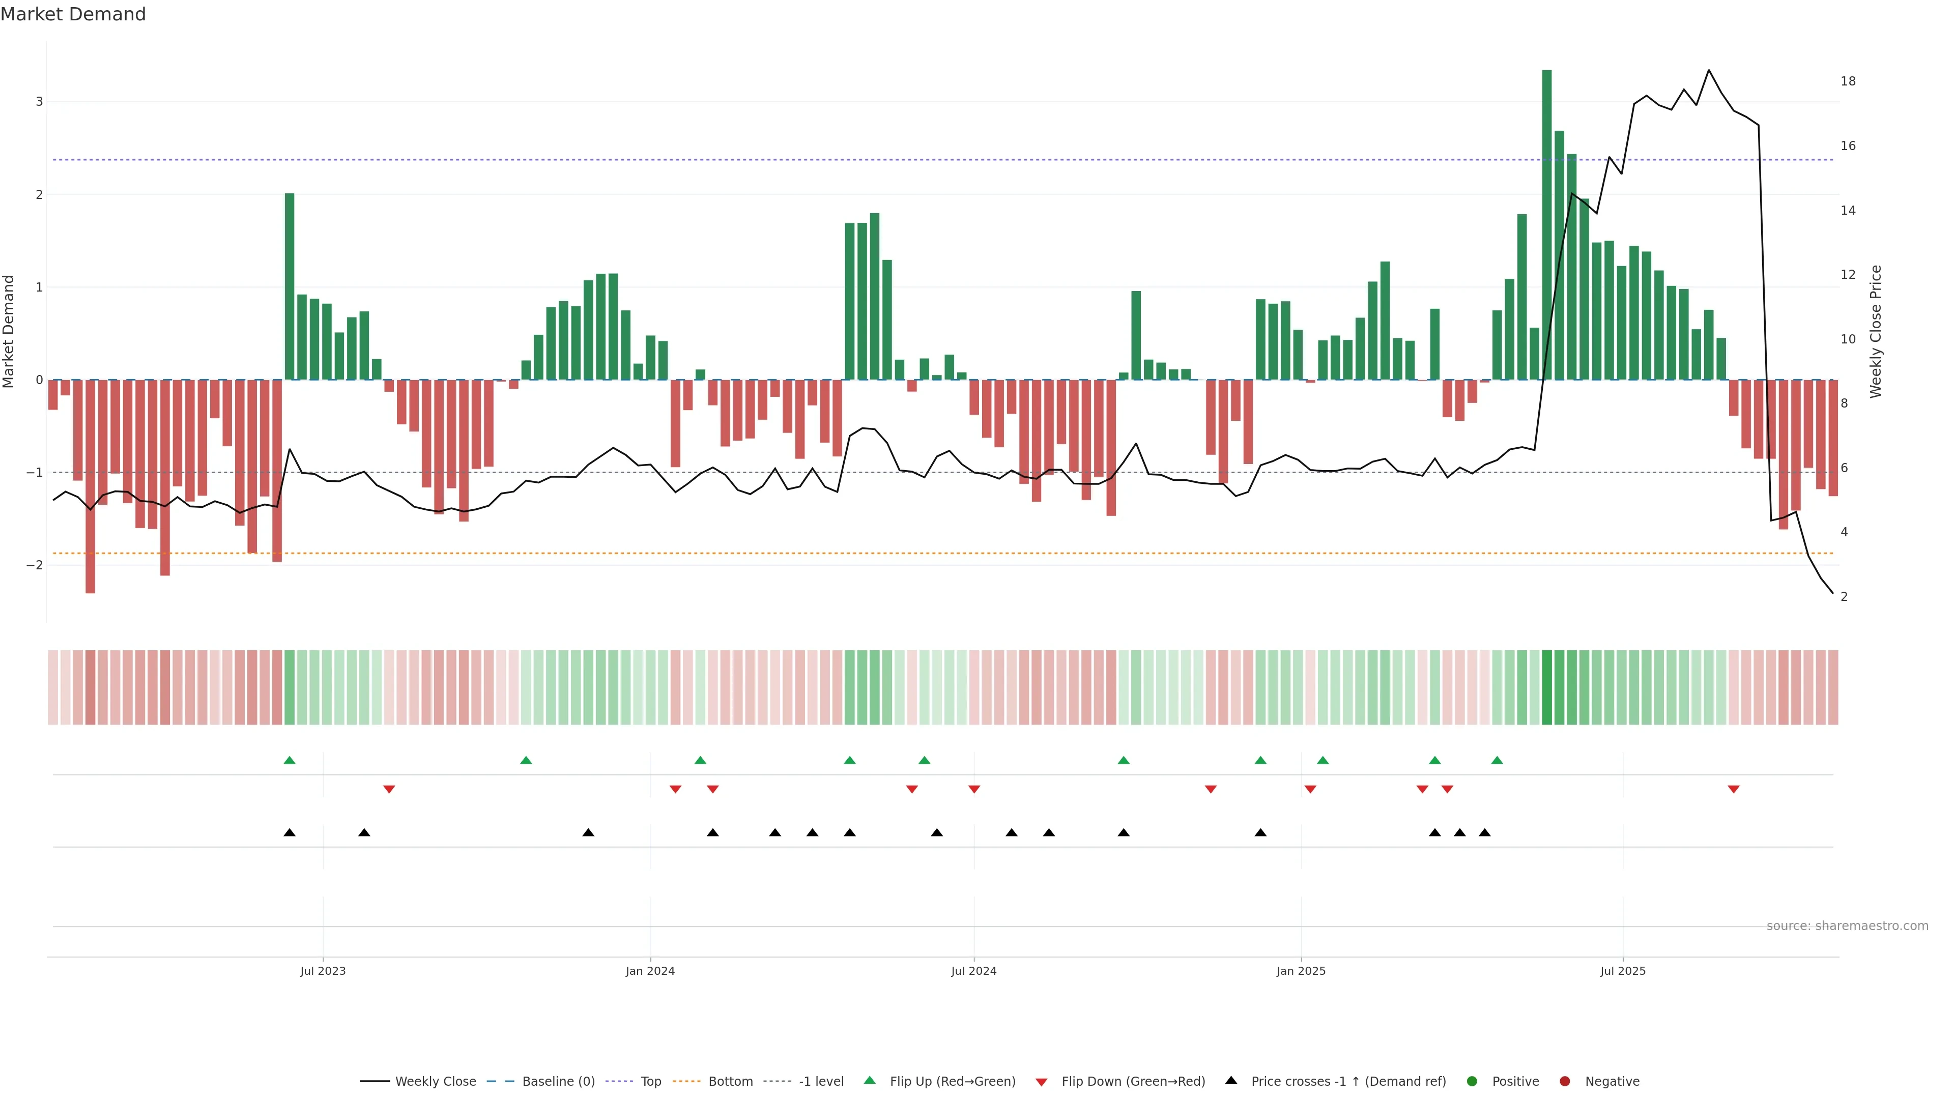Click the darkest green heatmap strip cell

pos(1547,687)
